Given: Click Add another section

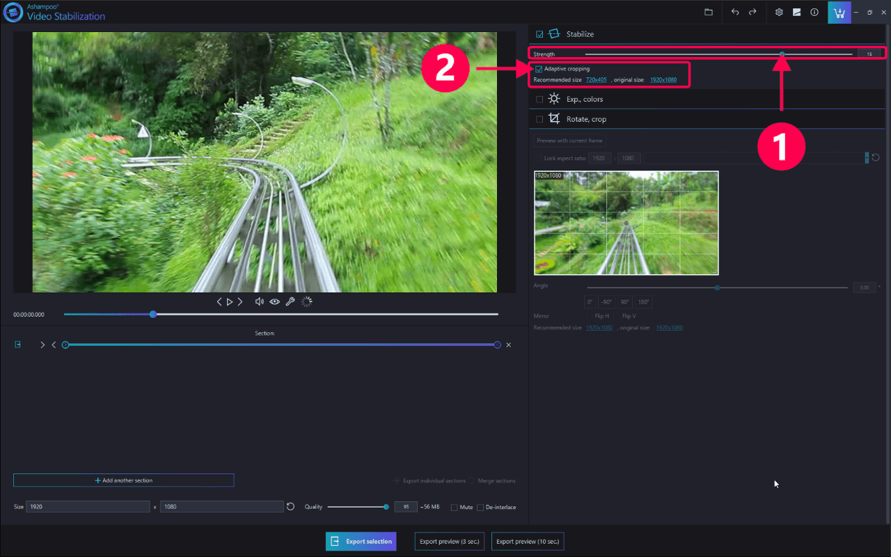Looking at the screenshot, I should point(124,480).
